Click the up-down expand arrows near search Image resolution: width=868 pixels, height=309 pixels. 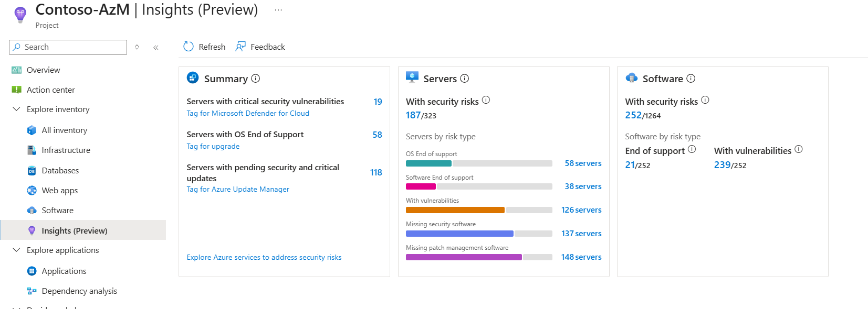tap(137, 47)
